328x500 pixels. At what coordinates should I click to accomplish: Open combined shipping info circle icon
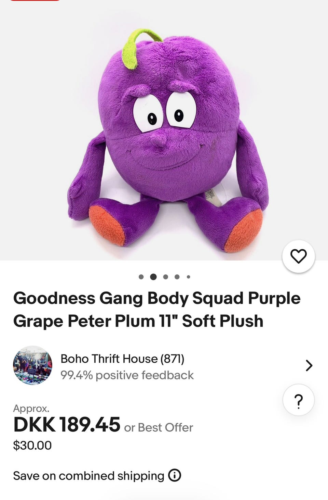click(175, 475)
